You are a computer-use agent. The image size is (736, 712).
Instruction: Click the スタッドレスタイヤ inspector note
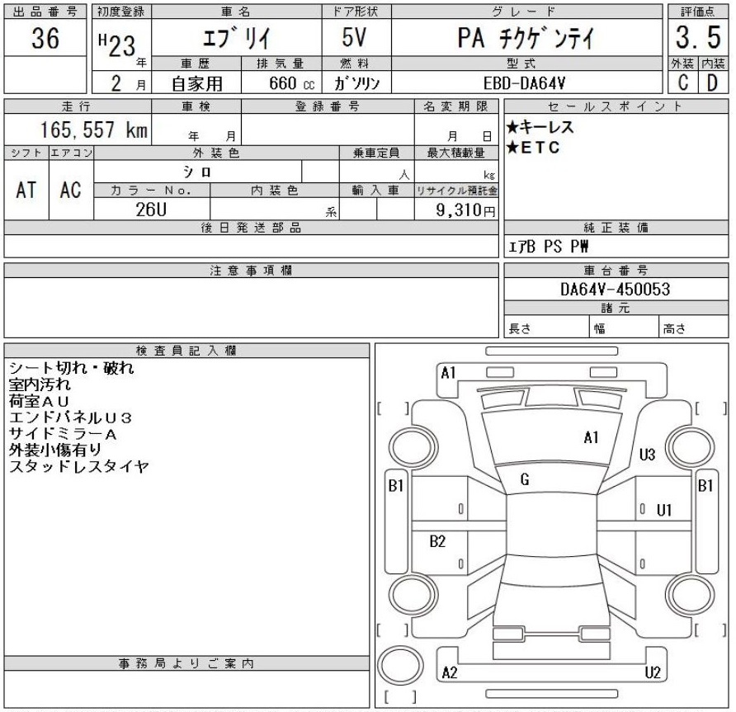[78, 466]
